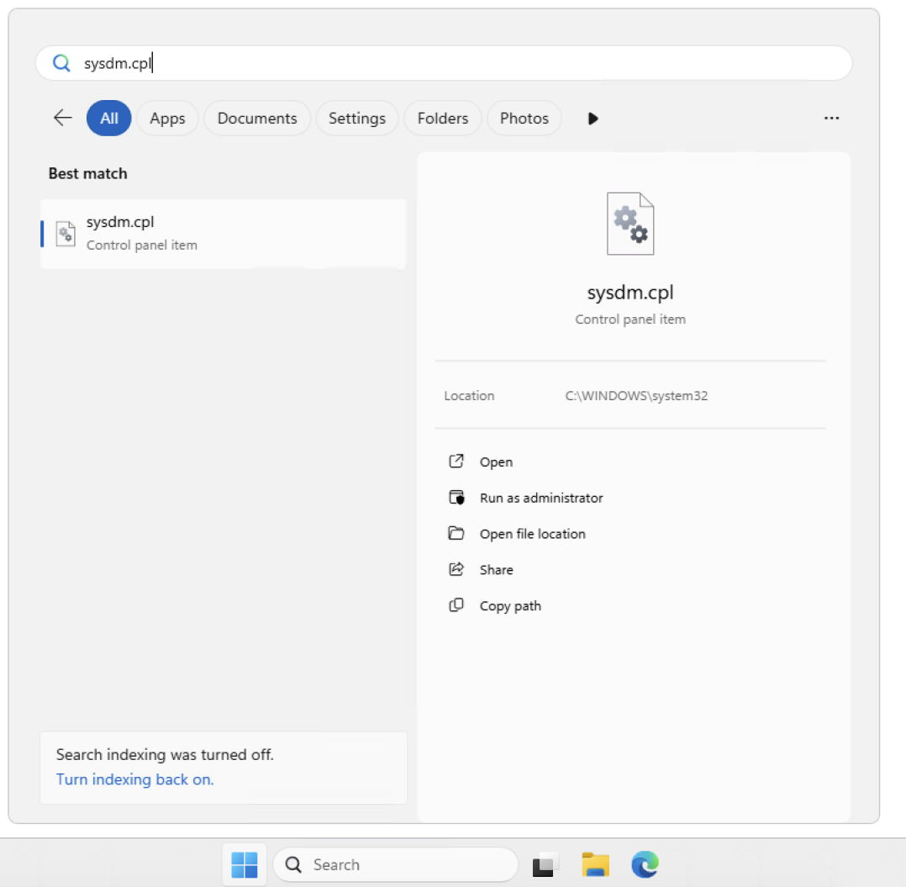
Task: Click the large sysdm.cpl preview icon
Action: pos(630,224)
